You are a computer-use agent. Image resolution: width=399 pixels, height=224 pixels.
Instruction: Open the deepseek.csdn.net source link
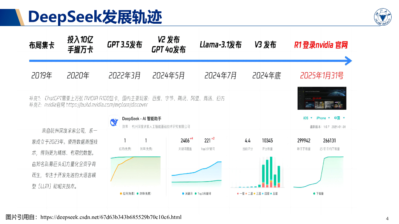click(111, 217)
